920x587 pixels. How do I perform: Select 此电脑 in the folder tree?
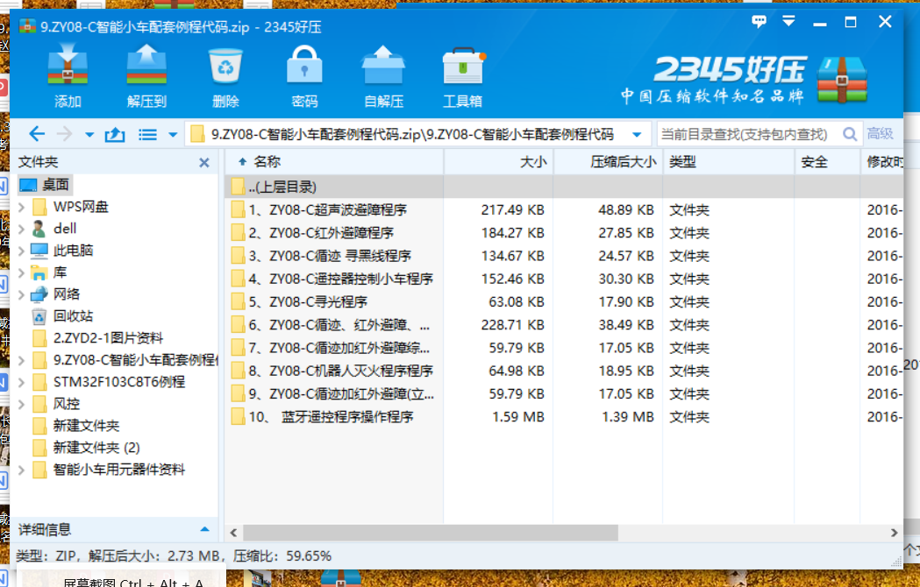point(73,251)
